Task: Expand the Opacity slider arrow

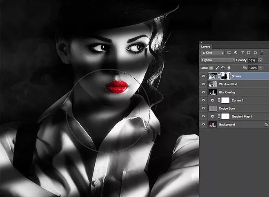Action: [260, 60]
